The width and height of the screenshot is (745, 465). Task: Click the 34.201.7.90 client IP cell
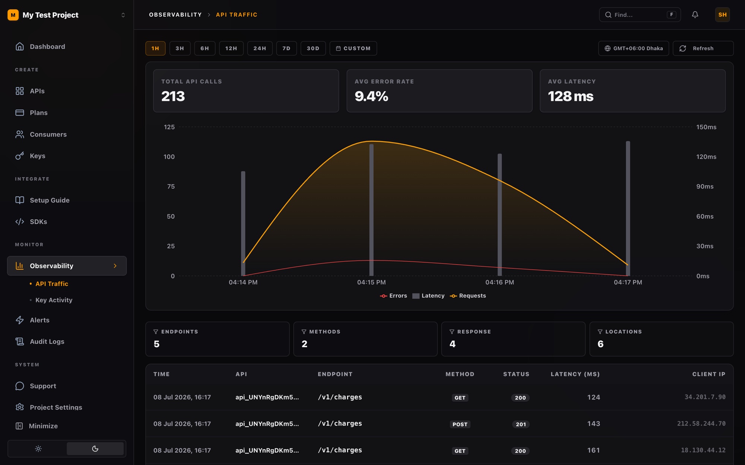(705, 397)
